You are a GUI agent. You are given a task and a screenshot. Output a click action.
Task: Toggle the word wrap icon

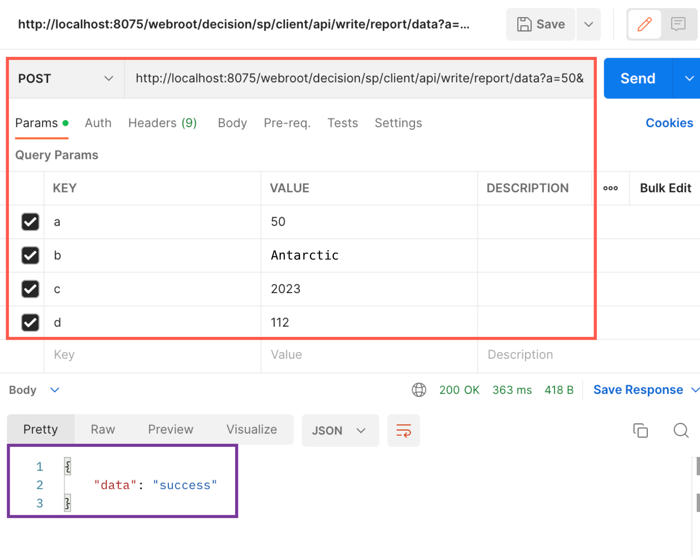tap(403, 430)
